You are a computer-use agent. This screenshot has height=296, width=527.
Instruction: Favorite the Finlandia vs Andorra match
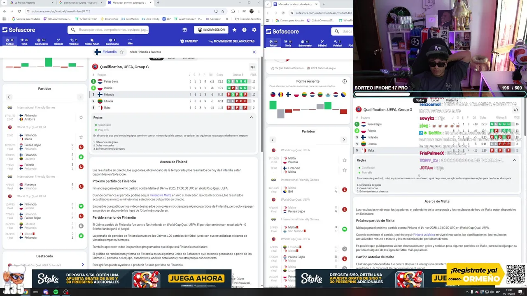tap(81, 118)
